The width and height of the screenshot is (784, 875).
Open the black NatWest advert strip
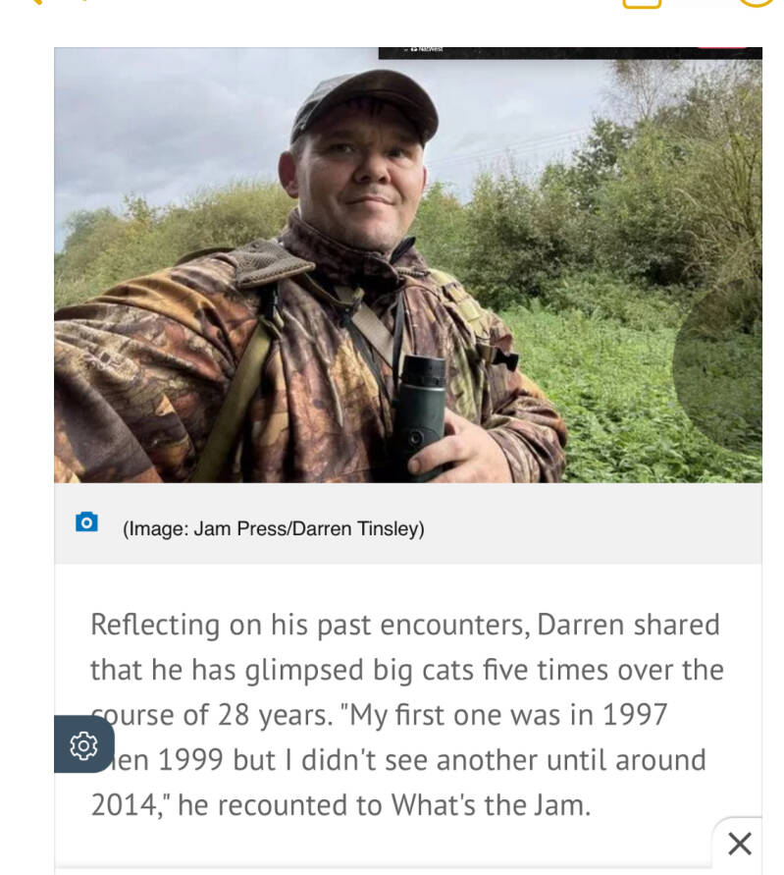click(x=570, y=52)
